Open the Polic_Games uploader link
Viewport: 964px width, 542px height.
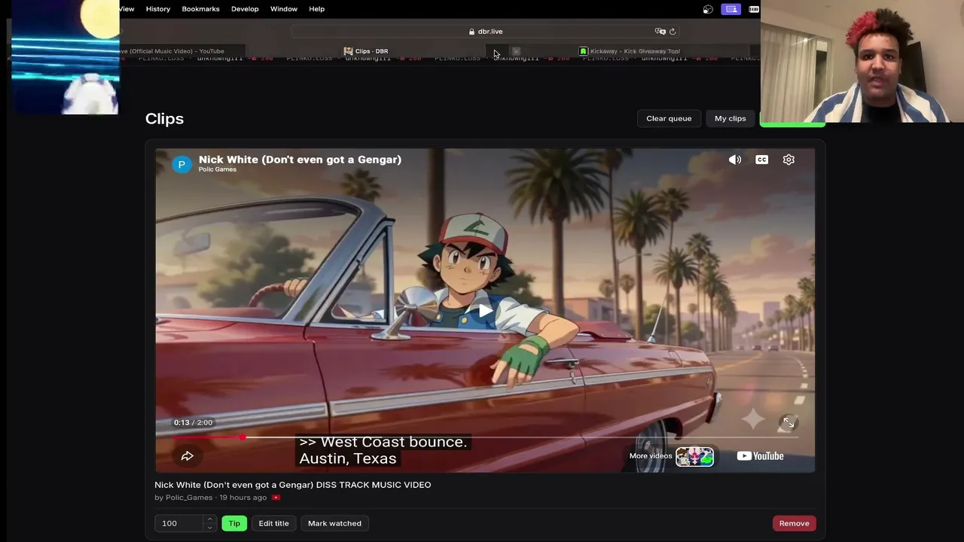(x=189, y=498)
